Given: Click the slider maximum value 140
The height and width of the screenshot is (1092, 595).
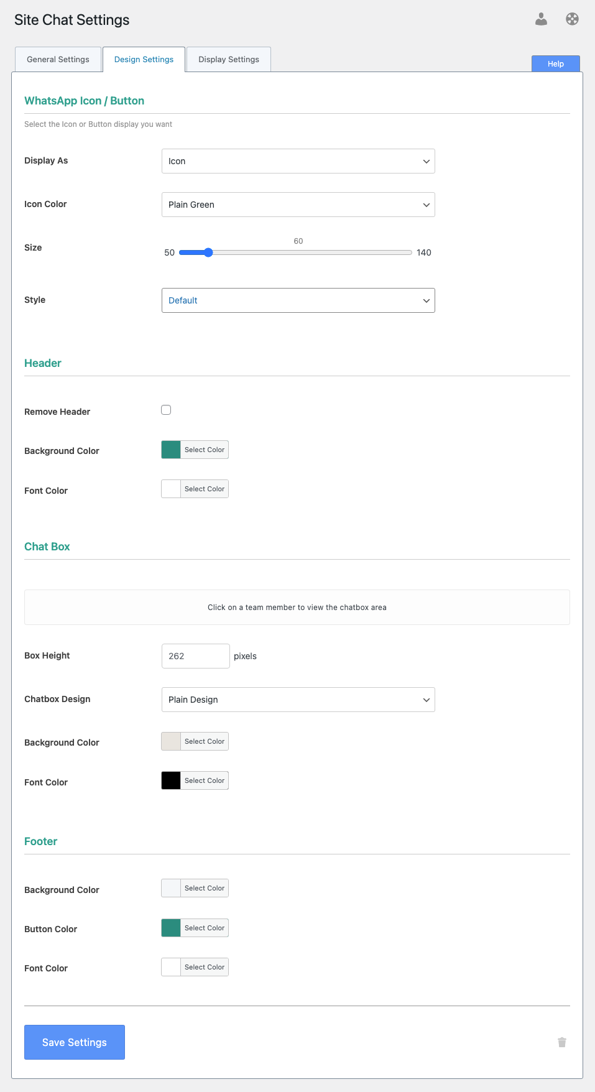Looking at the screenshot, I should tap(424, 252).
